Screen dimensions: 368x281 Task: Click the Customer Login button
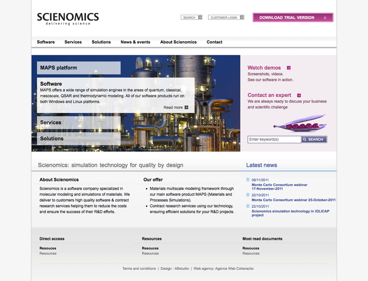click(x=226, y=18)
